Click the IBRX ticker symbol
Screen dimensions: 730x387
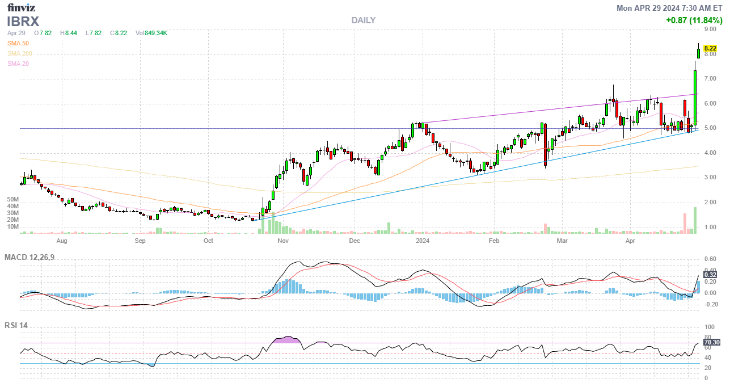[23, 22]
